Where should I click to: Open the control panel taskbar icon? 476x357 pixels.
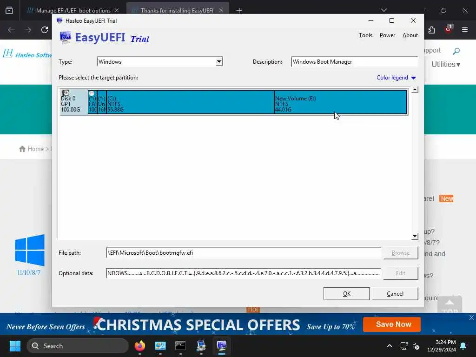pyautogui.click(x=160, y=346)
